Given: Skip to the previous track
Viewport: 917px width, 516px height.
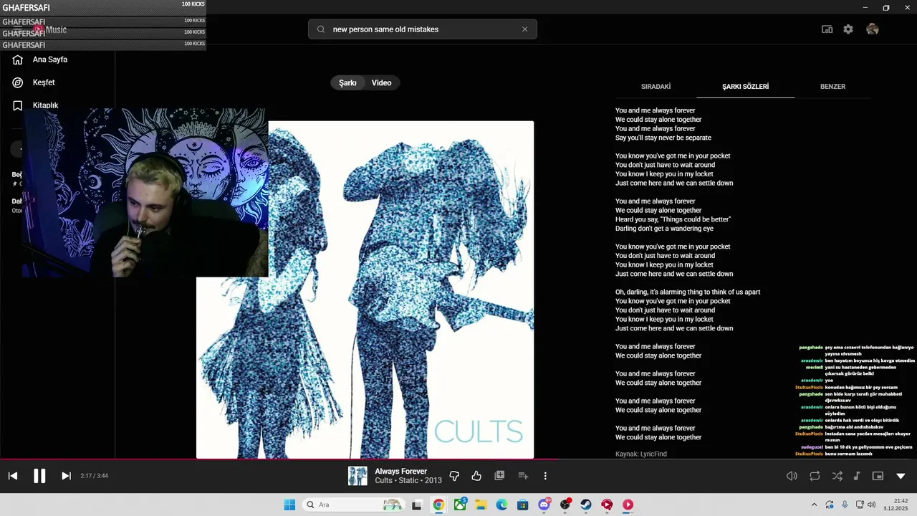Looking at the screenshot, I should coord(13,476).
